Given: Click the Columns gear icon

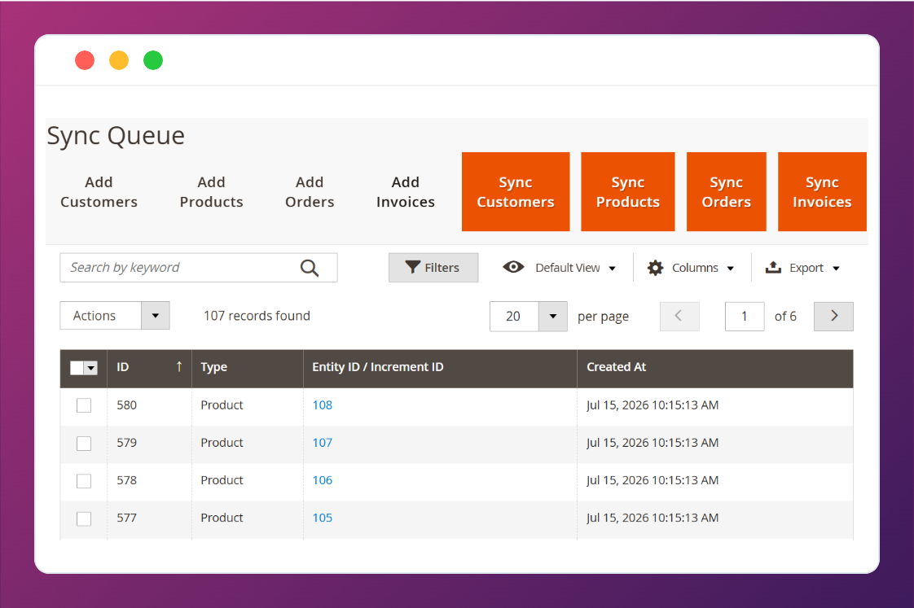Looking at the screenshot, I should coord(655,268).
